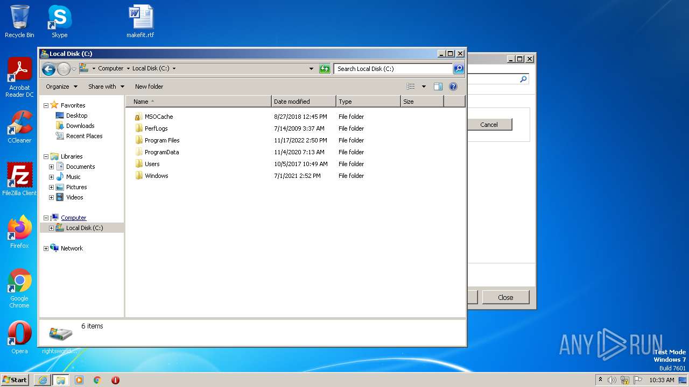Expand the Pictures library
The image size is (689, 387).
(51, 187)
